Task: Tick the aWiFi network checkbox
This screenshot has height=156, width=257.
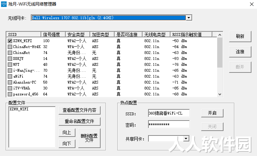Action: (x=10, y=76)
